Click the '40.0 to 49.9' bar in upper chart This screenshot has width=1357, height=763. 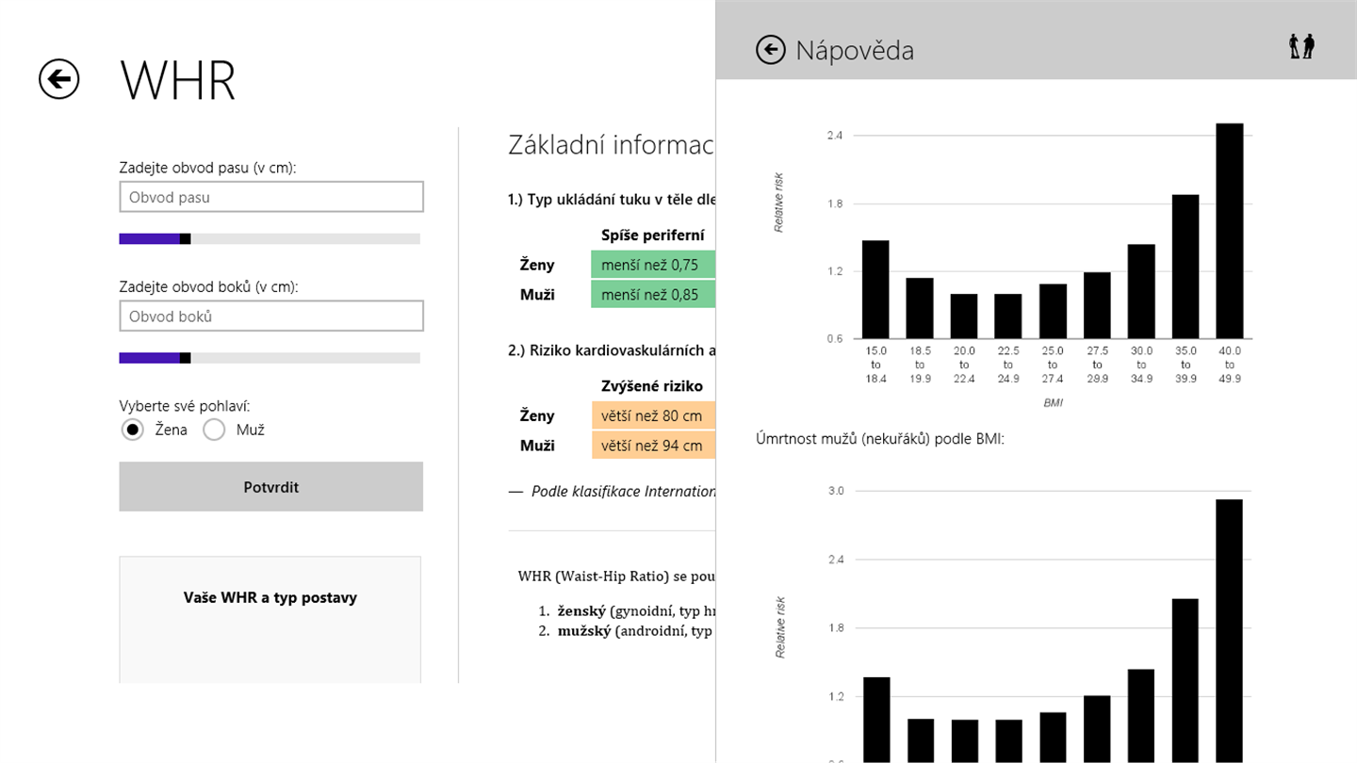click(x=1229, y=231)
